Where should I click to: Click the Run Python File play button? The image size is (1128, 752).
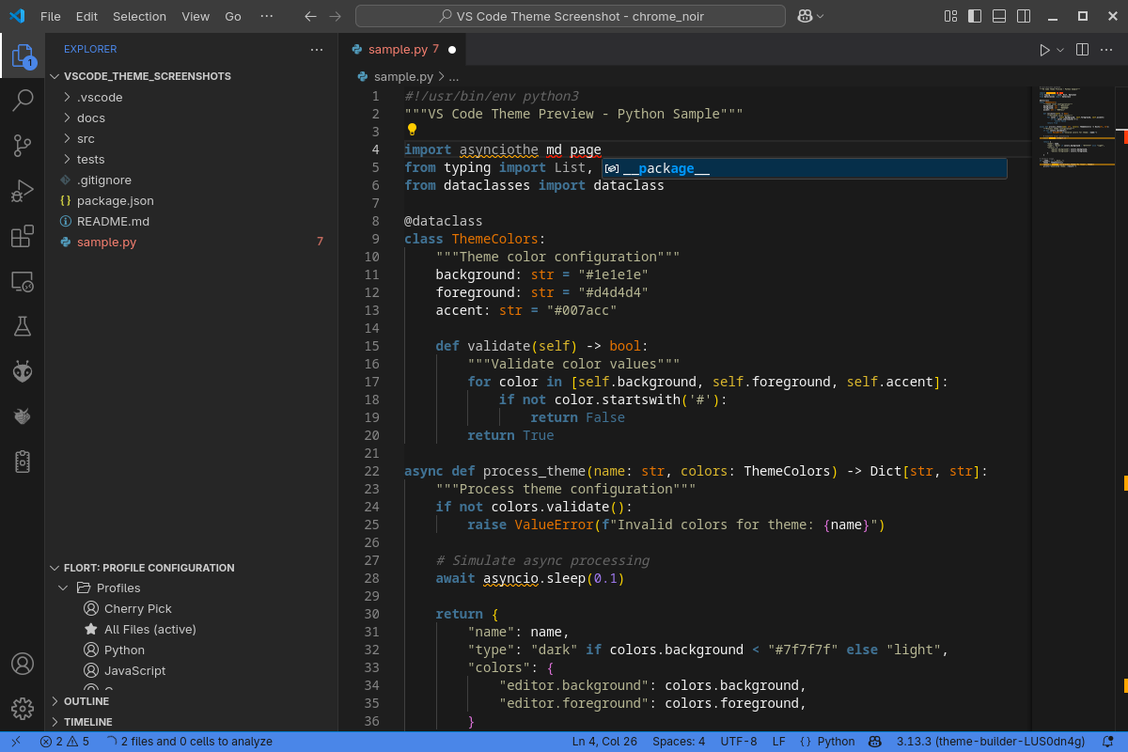point(1044,50)
